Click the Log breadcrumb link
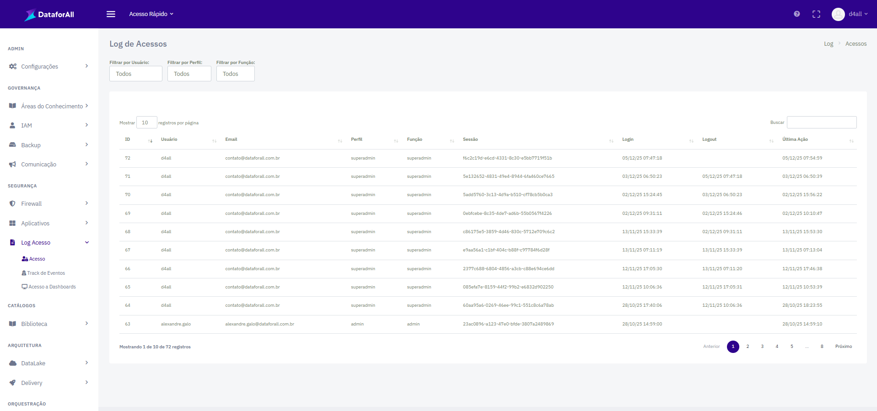The width and height of the screenshot is (877, 411). tap(828, 44)
